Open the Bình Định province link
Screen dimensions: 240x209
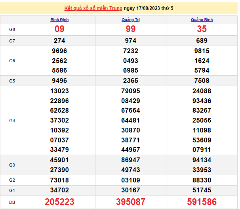pyautogui.click(x=59, y=19)
